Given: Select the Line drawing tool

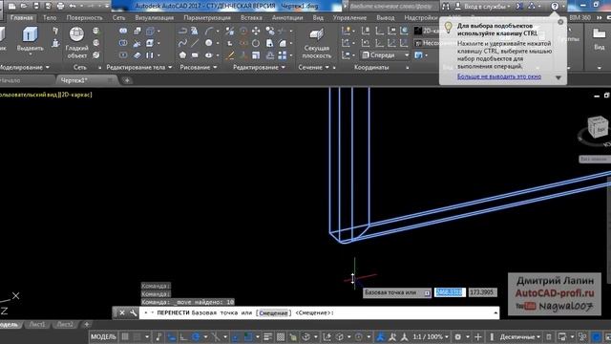Looking at the screenshot, I should pos(195,43).
